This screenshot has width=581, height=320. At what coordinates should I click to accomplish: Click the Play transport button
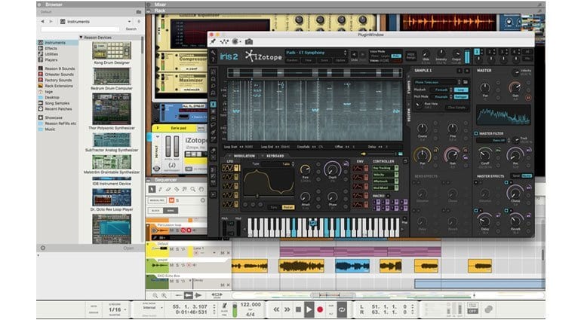(x=309, y=309)
